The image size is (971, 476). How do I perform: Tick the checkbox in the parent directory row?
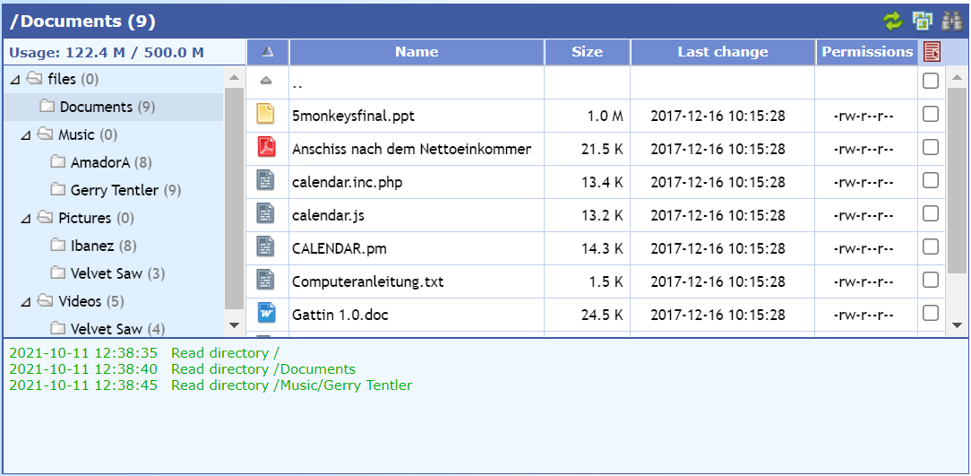pos(930,81)
